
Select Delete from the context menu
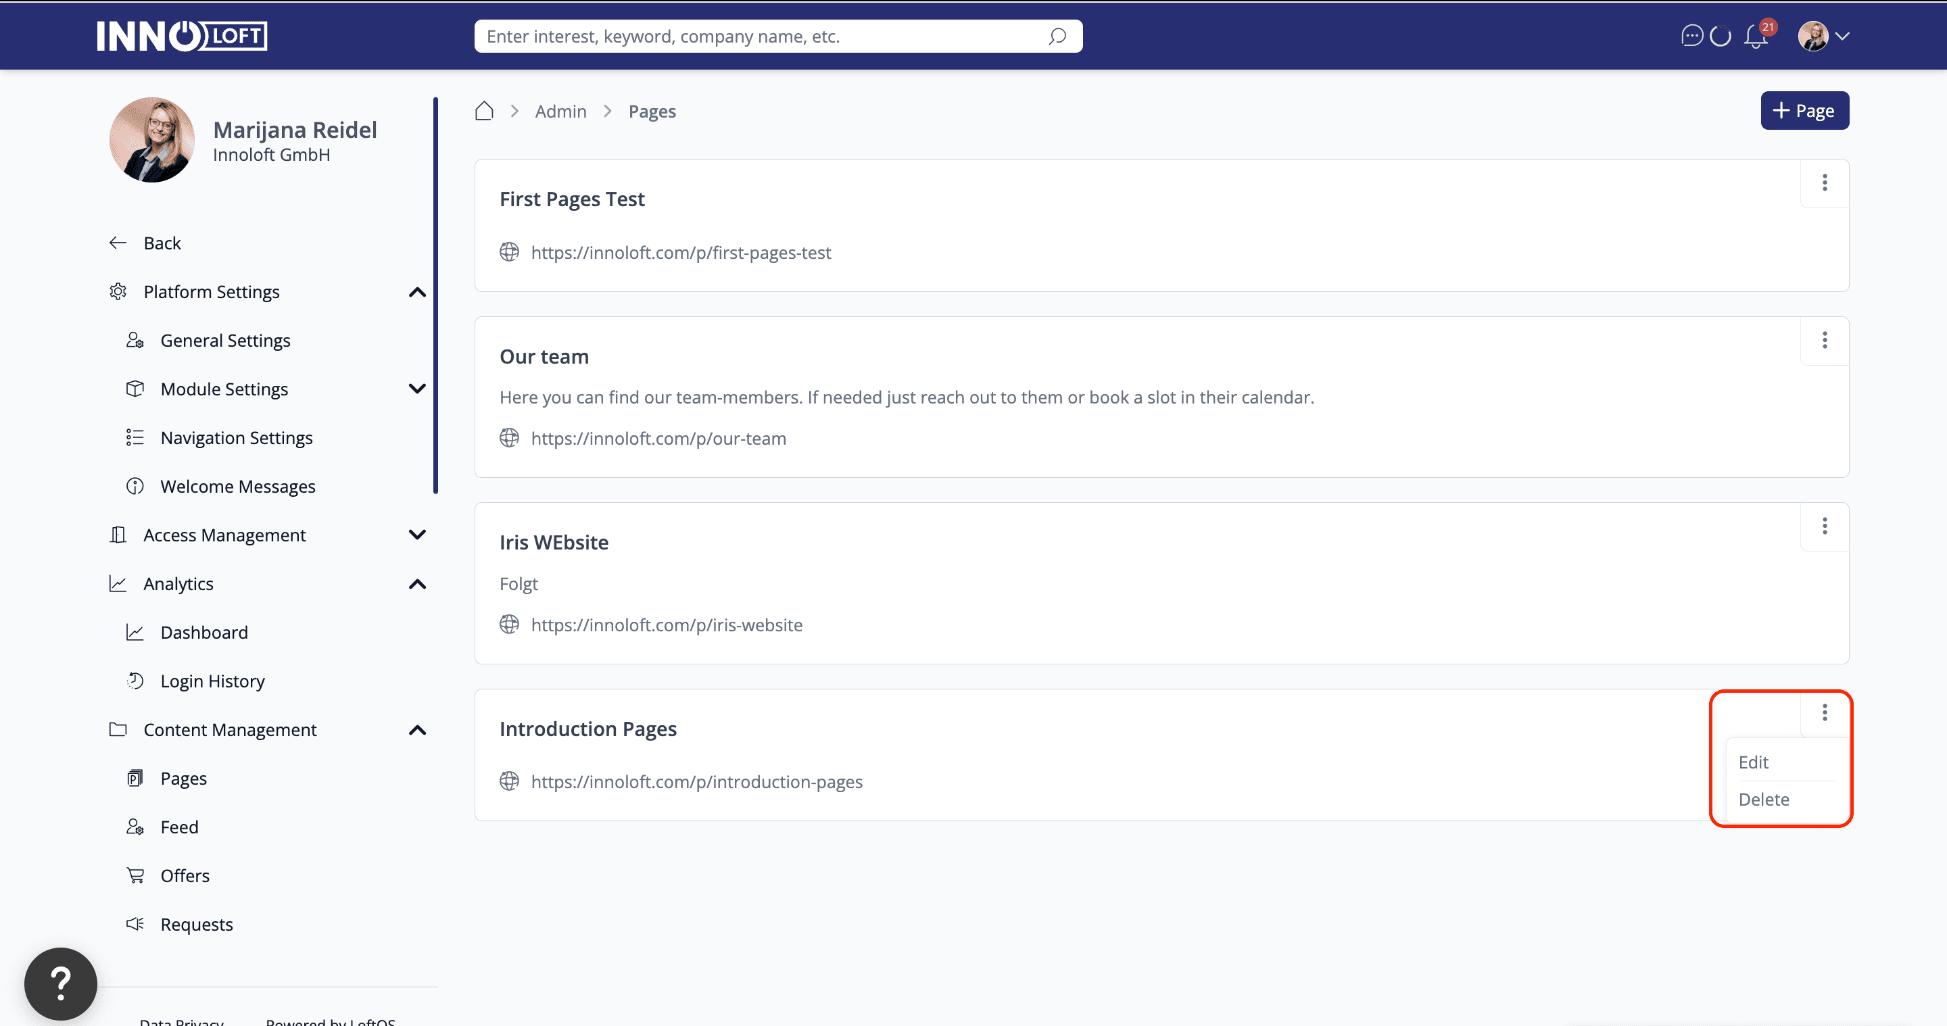pyautogui.click(x=1763, y=800)
